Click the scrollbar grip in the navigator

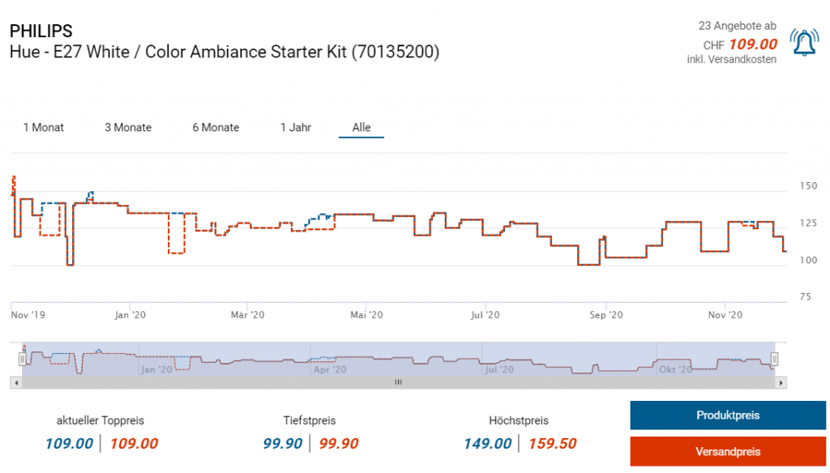tap(398, 382)
